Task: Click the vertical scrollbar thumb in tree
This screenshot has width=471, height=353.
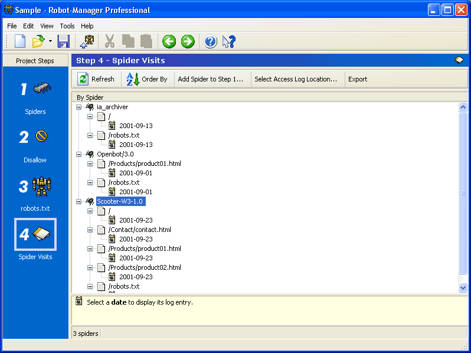Action: coord(463,193)
